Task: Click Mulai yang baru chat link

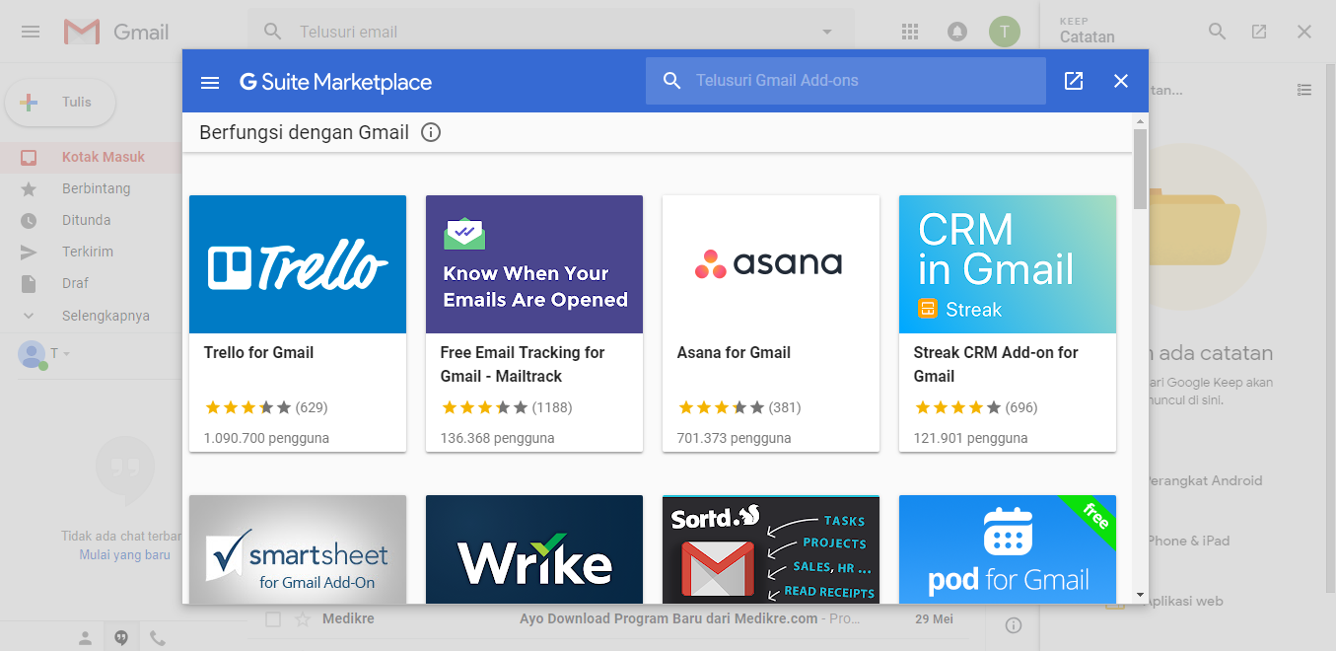Action: click(124, 554)
